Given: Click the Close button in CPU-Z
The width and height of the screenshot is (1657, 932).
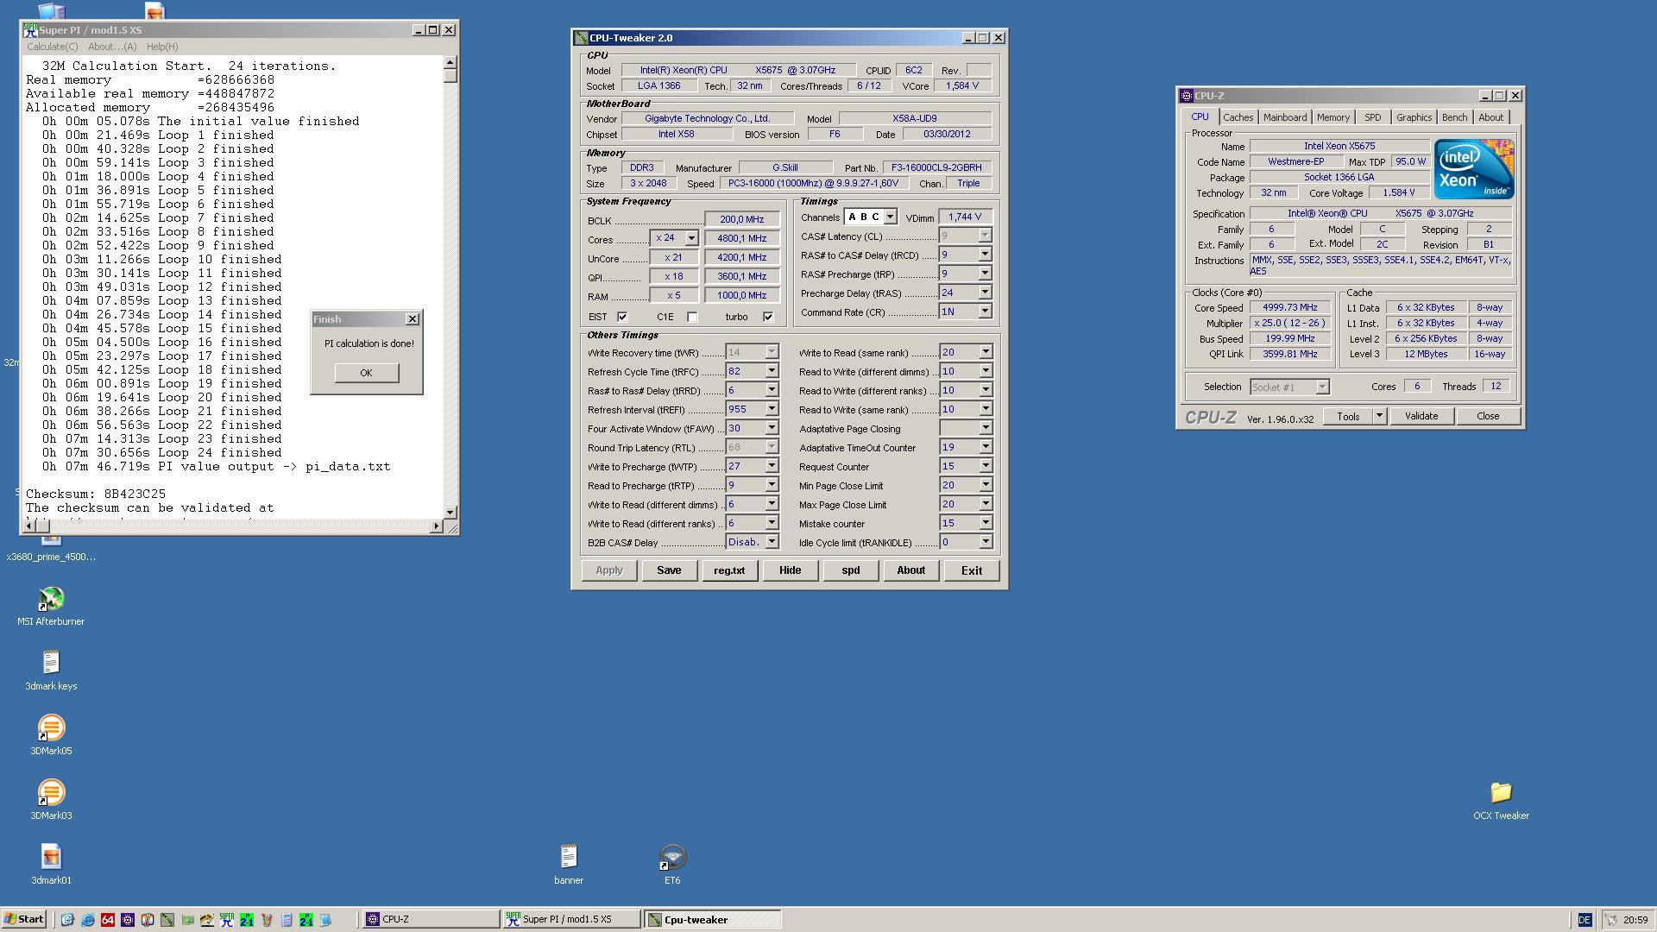Looking at the screenshot, I should coord(1487,417).
